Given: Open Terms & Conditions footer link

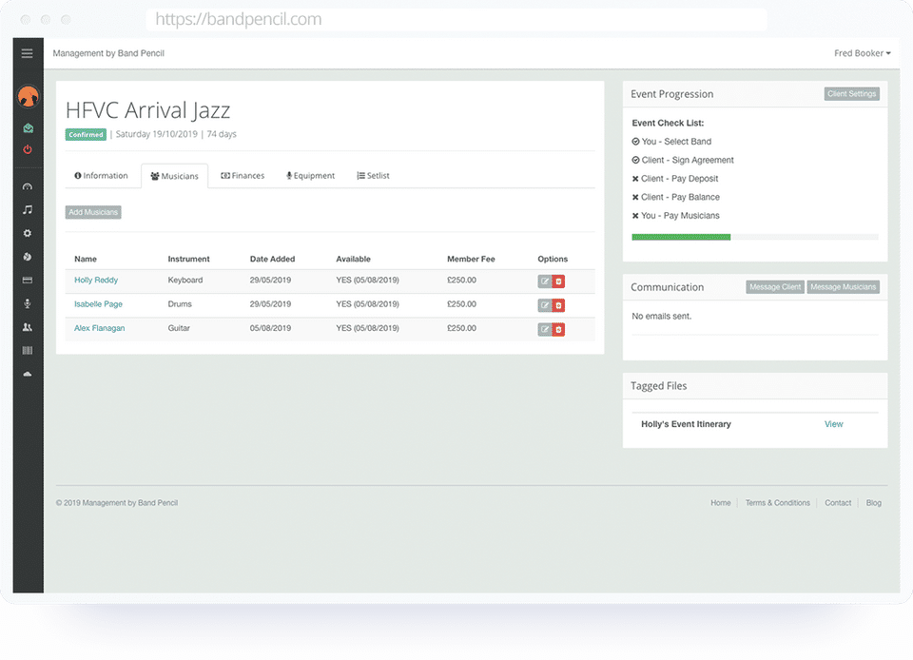Looking at the screenshot, I should pyautogui.click(x=778, y=503).
